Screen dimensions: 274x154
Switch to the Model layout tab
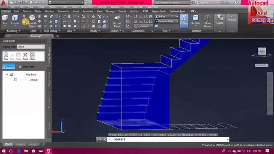coord(8,144)
